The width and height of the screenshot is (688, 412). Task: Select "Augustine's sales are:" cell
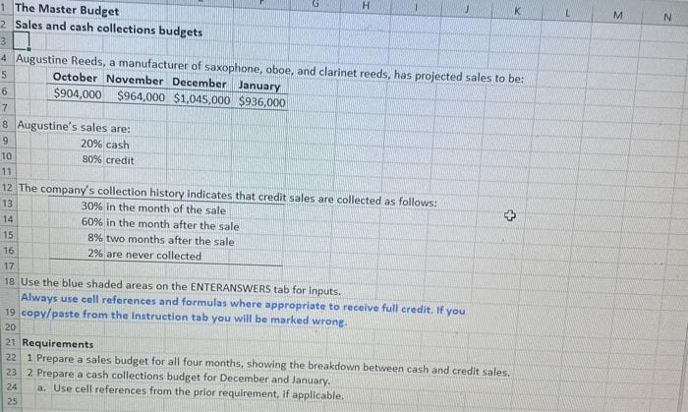74,127
